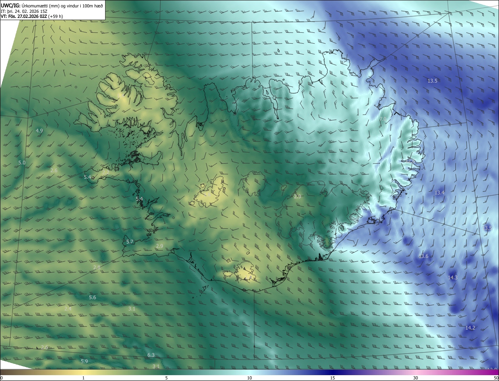The image size is (499, 381).
Task: Click the 2.4 value label on the map
Action: (68, 309)
